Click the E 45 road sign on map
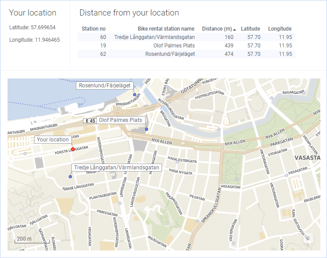Viewport: 327px width, 258px height. tap(90, 121)
